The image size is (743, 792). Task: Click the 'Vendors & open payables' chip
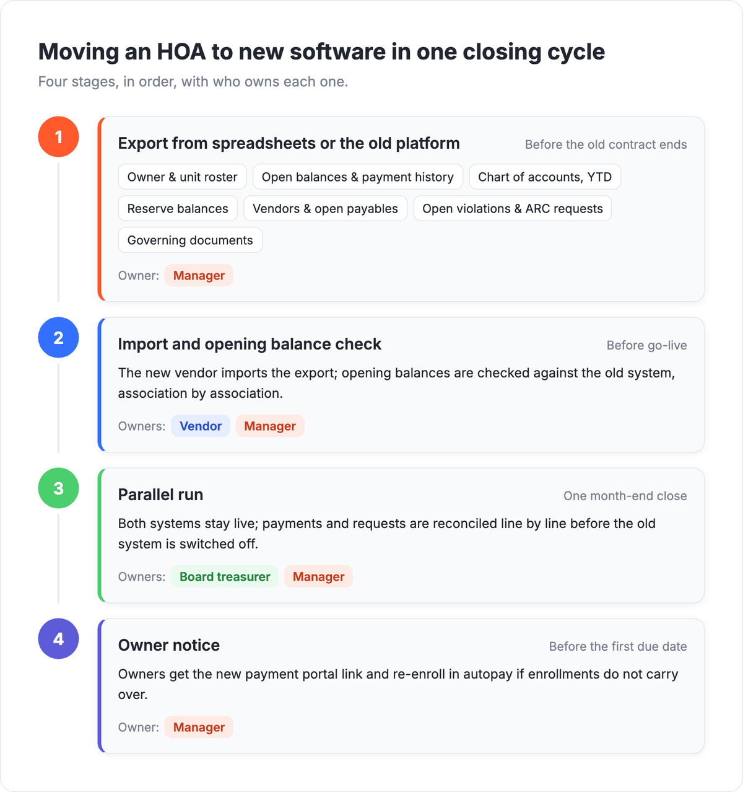point(325,209)
